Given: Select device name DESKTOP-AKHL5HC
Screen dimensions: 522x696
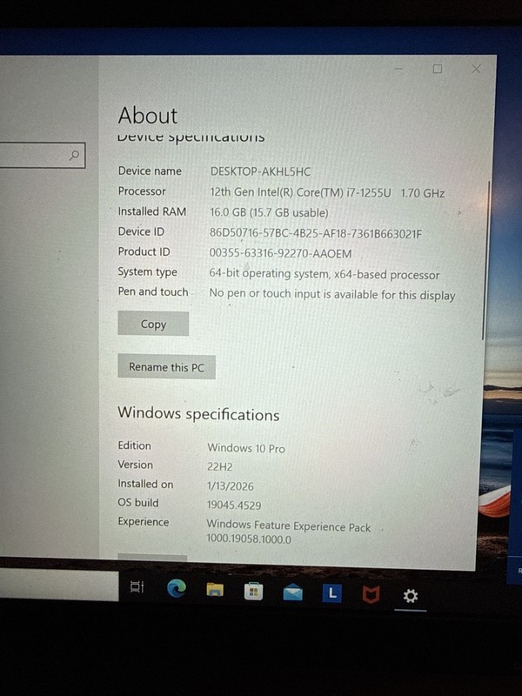Looking at the screenshot, I should [260, 171].
